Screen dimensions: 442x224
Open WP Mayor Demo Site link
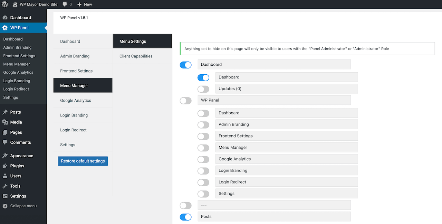[x=38, y=4]
